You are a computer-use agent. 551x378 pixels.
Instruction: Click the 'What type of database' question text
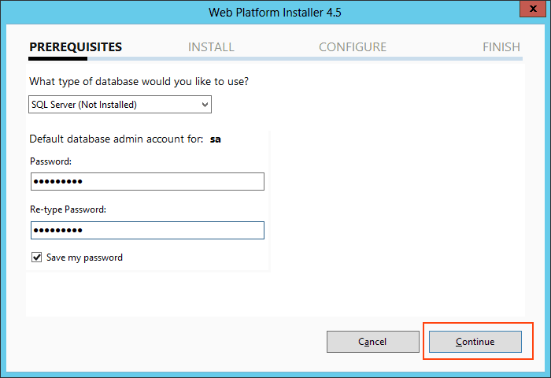tap(139, 82)
